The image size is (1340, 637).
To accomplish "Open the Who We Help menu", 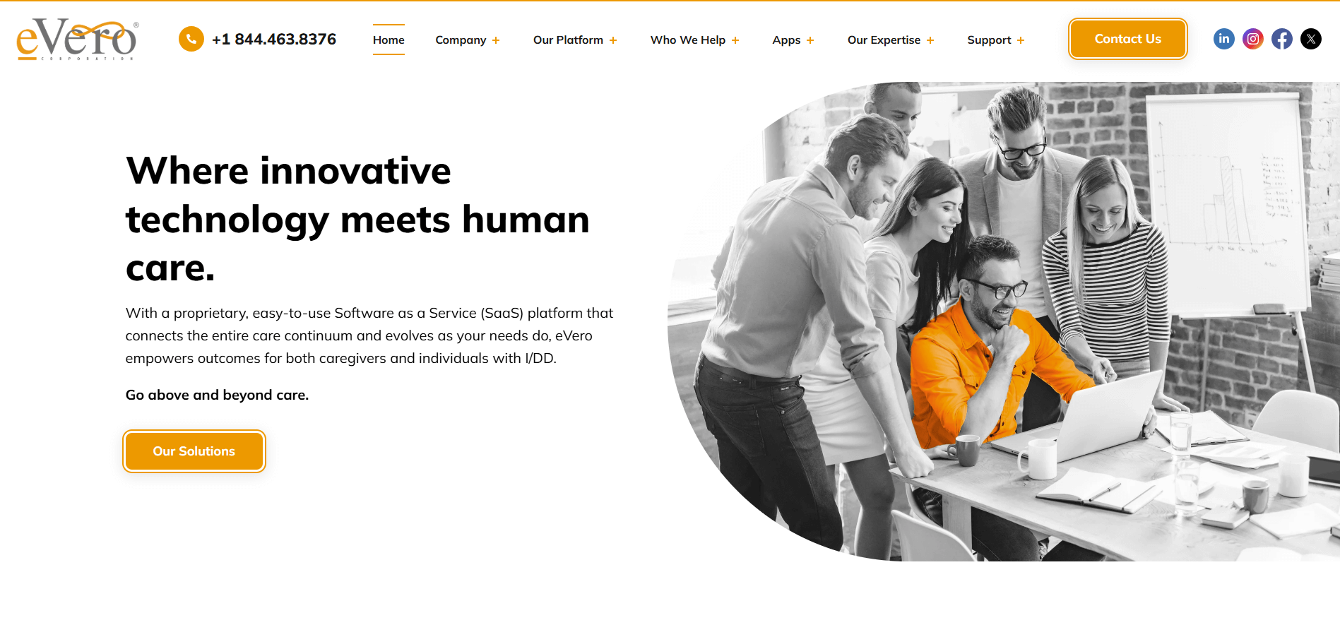I will pyautogui.click(x=687, y=40).
